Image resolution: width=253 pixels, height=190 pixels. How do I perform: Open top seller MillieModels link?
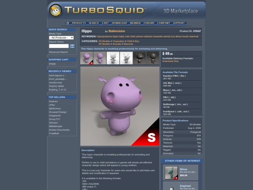click(55, 126)
